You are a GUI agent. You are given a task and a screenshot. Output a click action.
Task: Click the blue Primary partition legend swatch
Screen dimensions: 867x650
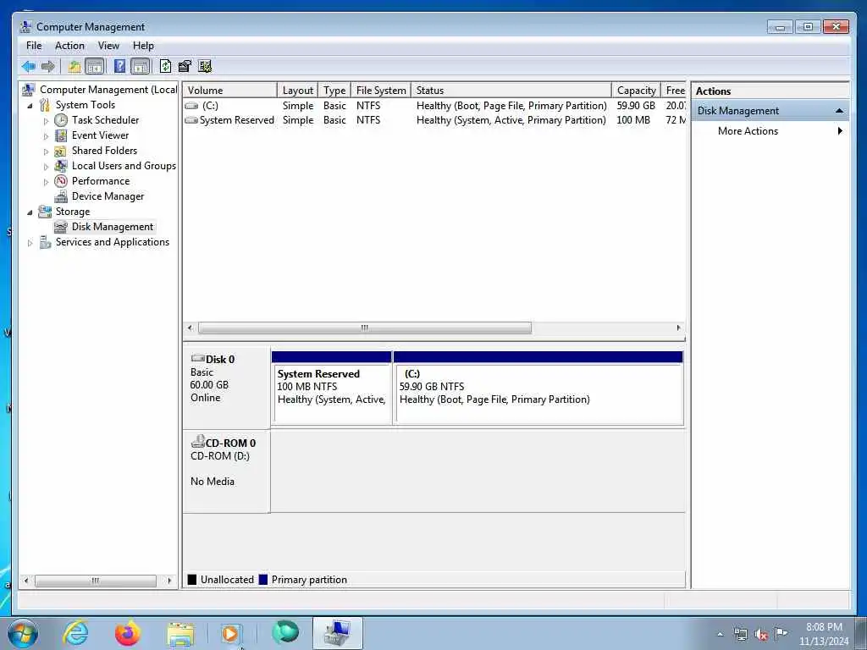coord(263,580)
